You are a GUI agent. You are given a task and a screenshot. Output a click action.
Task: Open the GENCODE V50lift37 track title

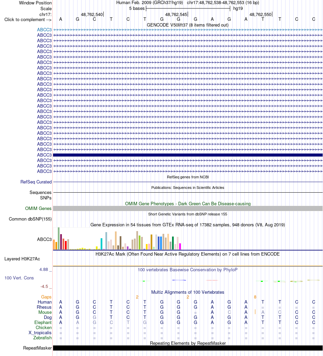coord(188,25)
